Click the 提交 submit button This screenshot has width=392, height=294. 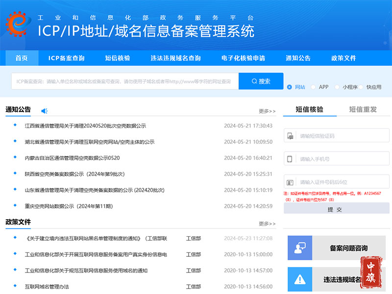point(336,209)
